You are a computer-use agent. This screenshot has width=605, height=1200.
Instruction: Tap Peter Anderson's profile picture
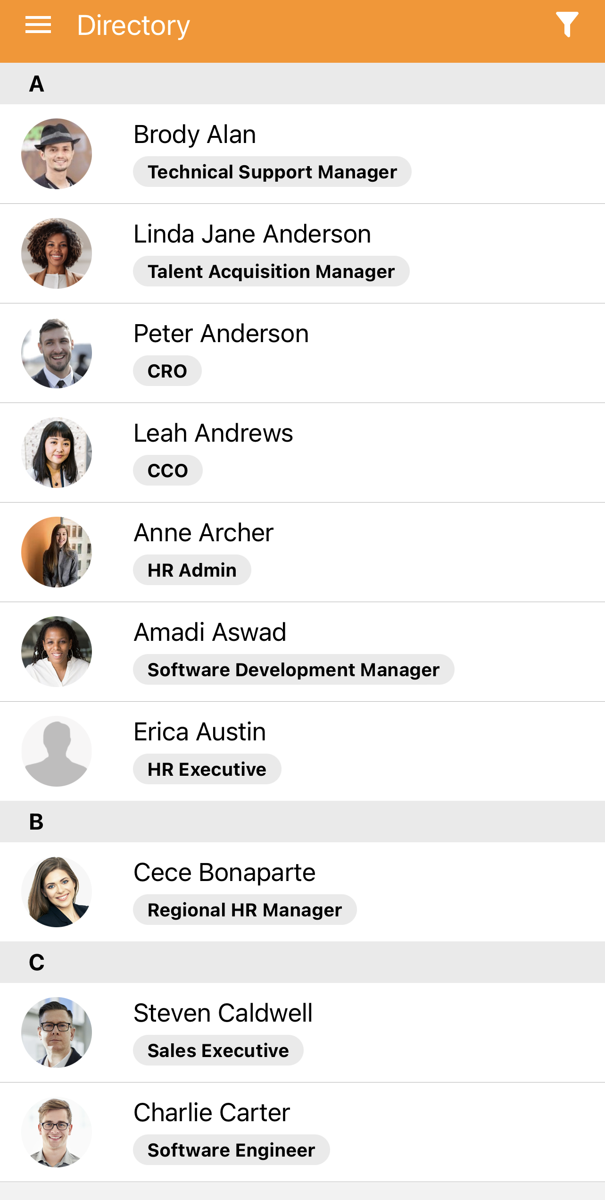pyautogui.click(x=57, y=353)
